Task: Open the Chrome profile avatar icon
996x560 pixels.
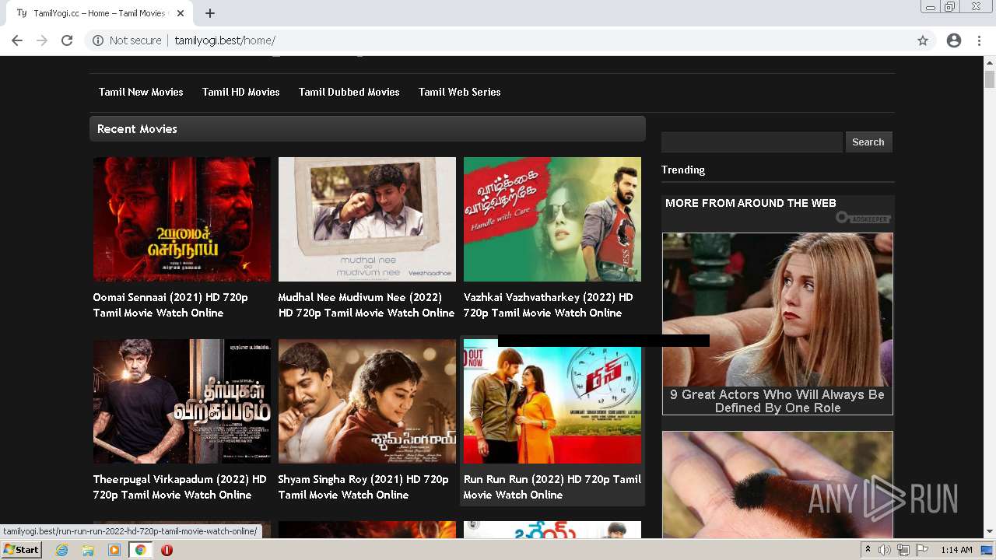Action: click(x=954, y=40)
